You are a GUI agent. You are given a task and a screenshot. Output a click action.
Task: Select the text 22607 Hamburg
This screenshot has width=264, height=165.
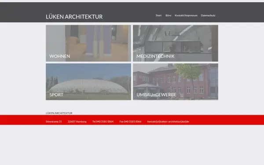[77, 121]
